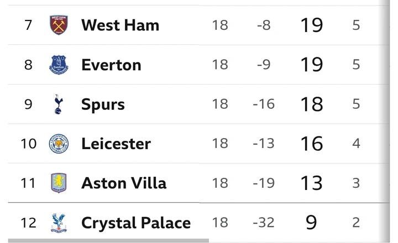Screen dimensions: 398x243
Task: Select West Ham's 19 points value
Action: coord(311,25)
